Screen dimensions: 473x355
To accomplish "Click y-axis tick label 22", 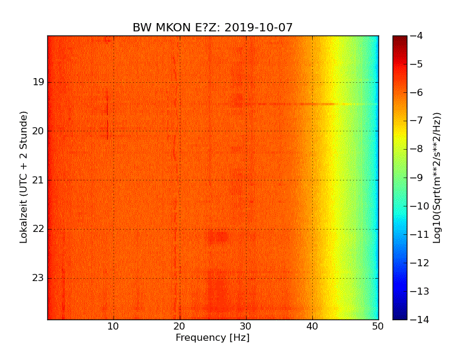I will tap(38, 229).
